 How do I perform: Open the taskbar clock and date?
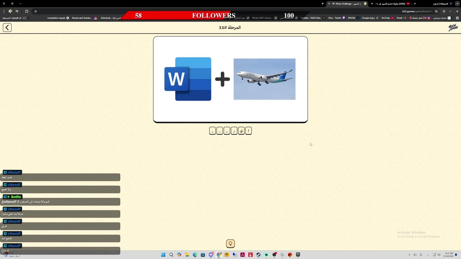tap(448, 255)
